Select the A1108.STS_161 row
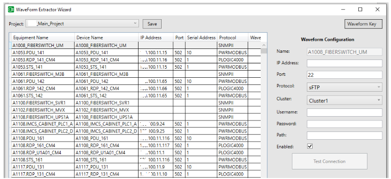This screenshot has height=179, width=391. click(x=136, y=160)
